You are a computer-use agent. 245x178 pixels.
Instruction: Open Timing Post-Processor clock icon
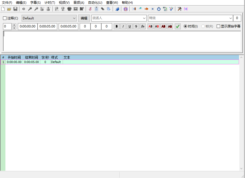pyautogui.click(x=159, y=9)
